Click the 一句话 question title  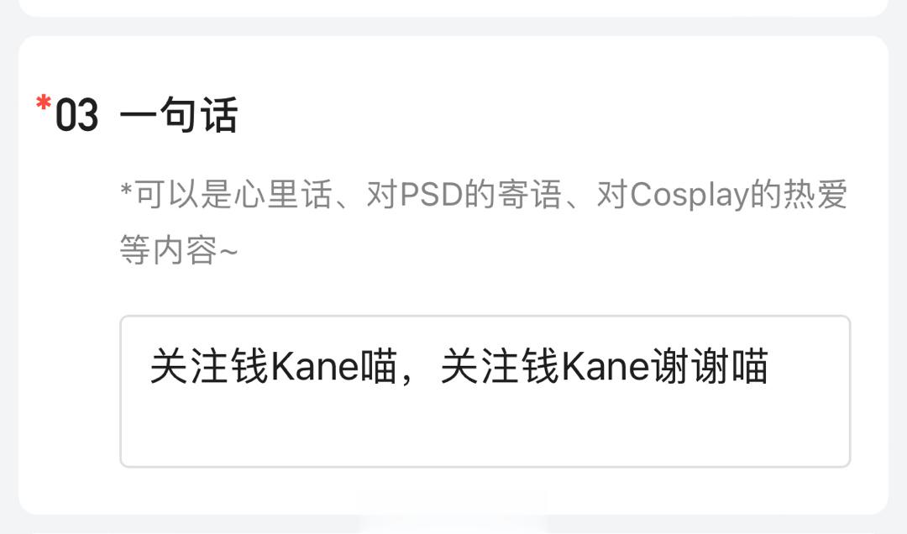pos(179,115)
